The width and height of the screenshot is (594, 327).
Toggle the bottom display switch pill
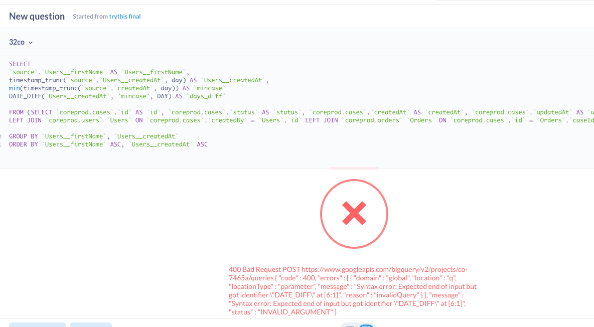click(x=358, y=325)
